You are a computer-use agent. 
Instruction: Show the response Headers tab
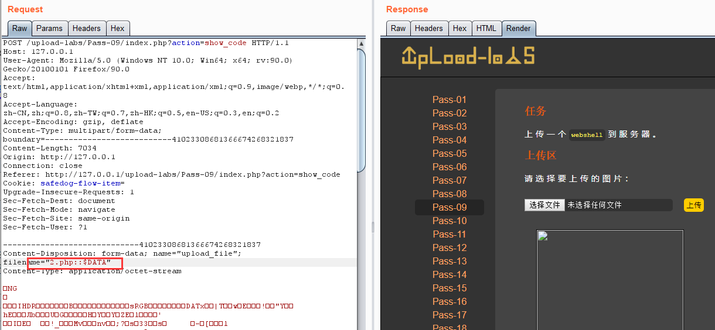tap(429, 28)
